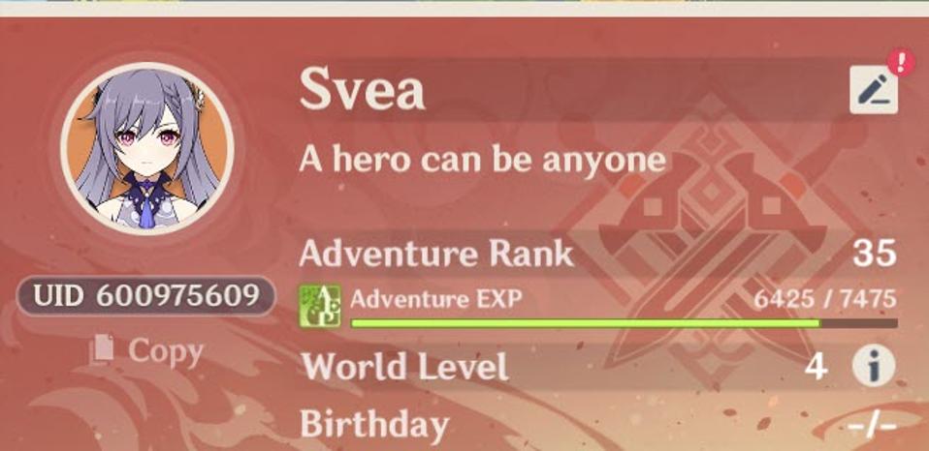The image size is (929, 451).
Task: Click the World Level label
Action: pos(405,367)
